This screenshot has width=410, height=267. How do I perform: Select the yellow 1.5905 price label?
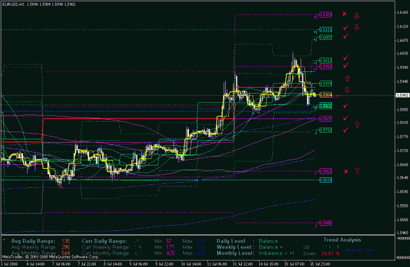[326, 95]
